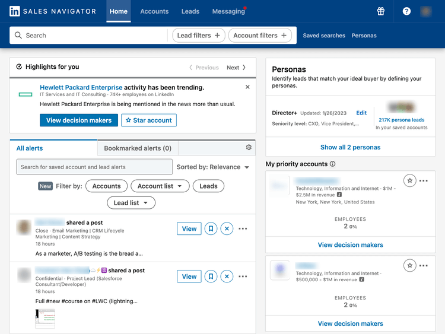The width and height of the screenshot is (445, 334).
Task: Open 217K persona leads link
Action: coord(402,120)
